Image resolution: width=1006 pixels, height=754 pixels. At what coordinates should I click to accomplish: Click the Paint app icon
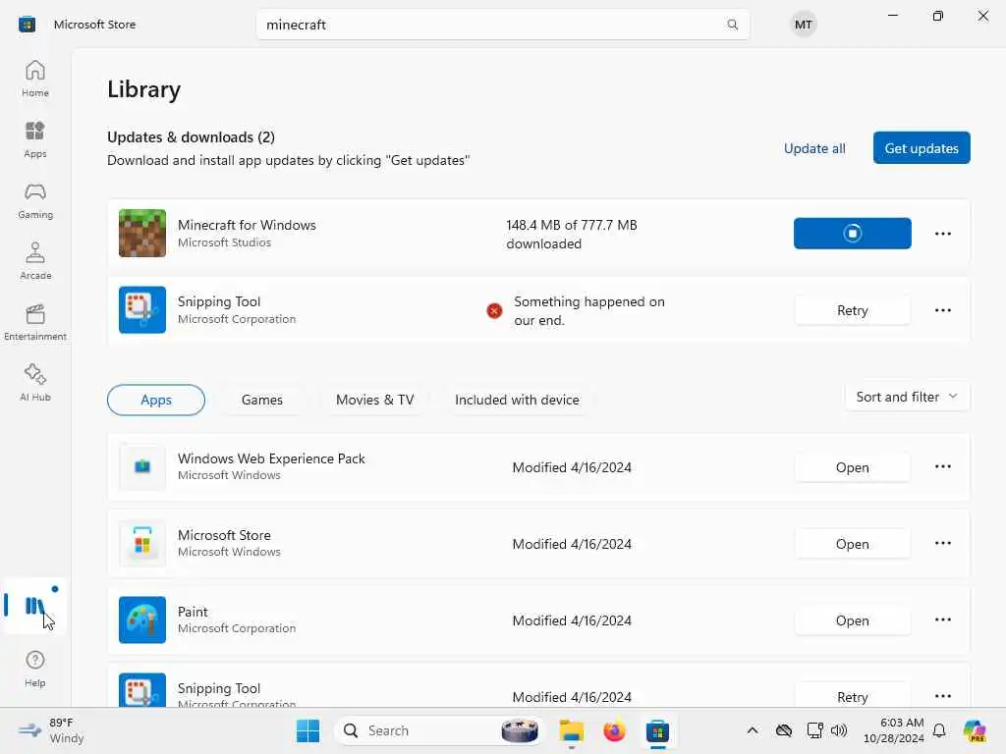click(x=142, y=620)
